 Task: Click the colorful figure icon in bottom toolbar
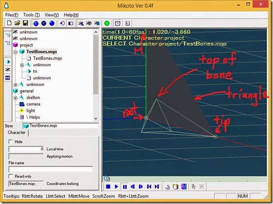pos(183,187)
